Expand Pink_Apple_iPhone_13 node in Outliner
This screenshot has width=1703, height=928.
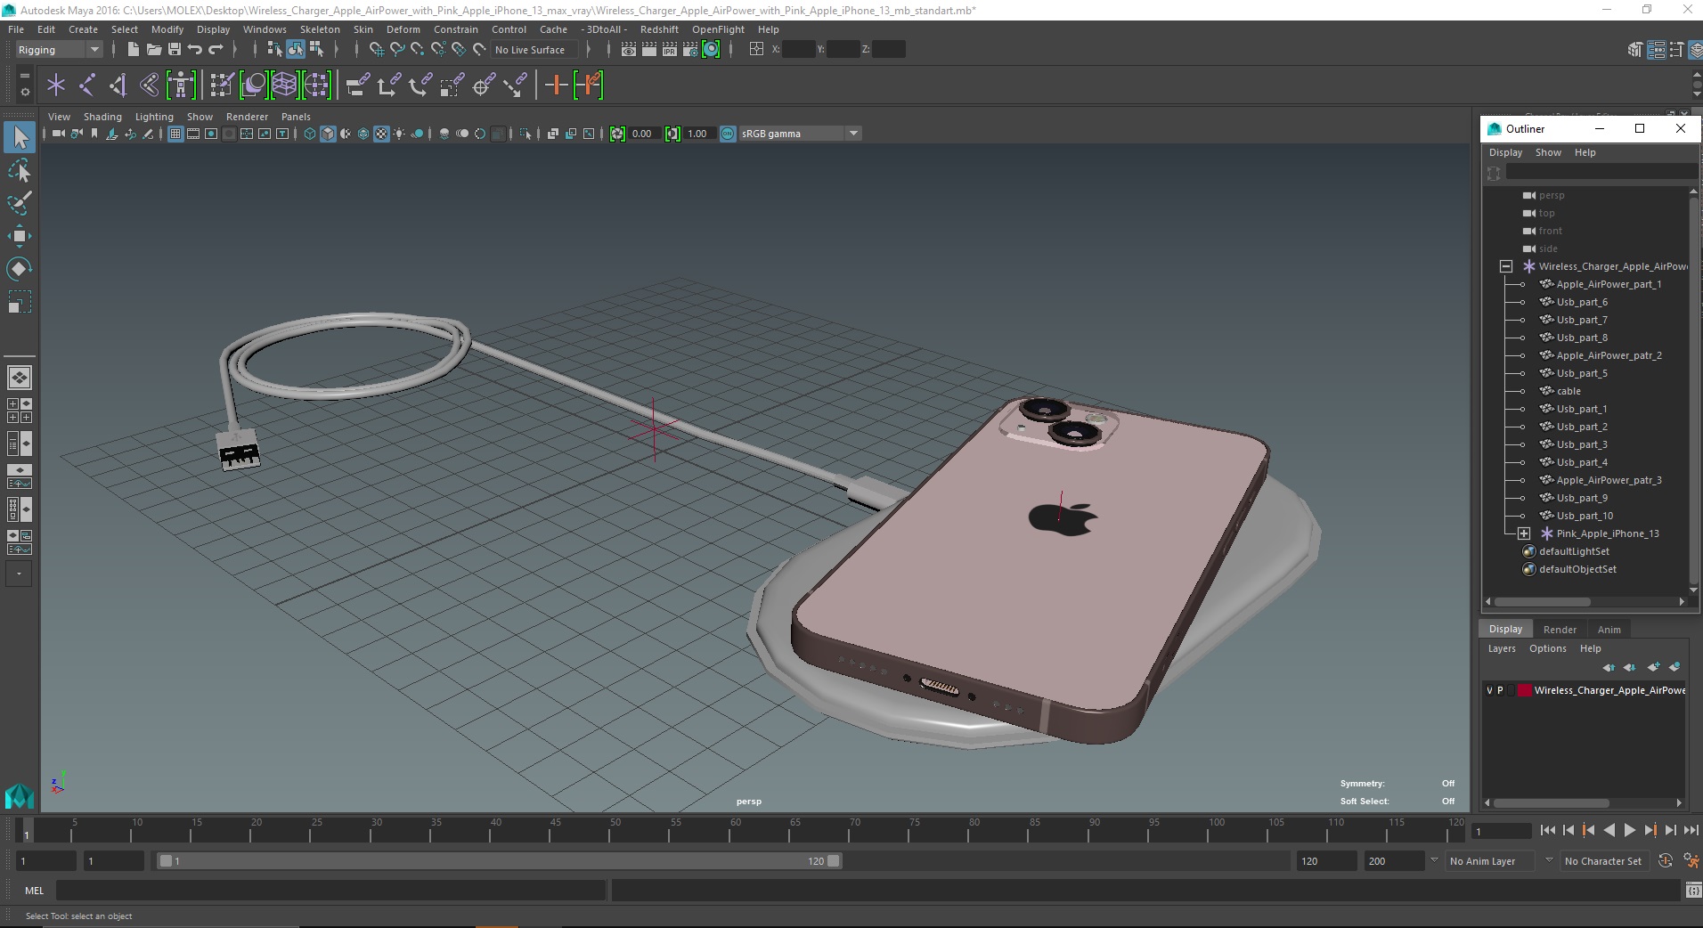click(x=1524, y=533)
